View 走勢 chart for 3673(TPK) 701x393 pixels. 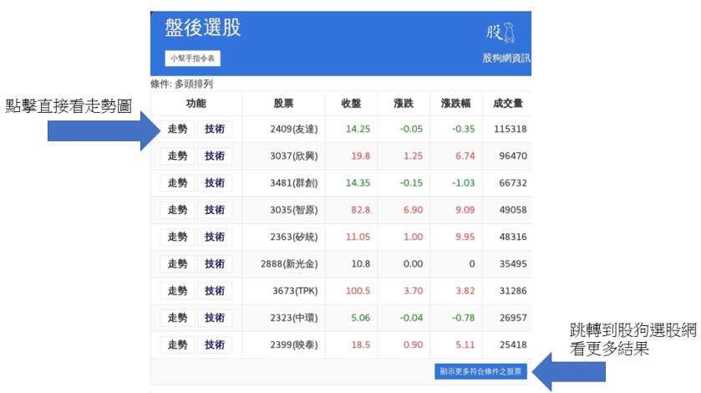pos(177,290)
